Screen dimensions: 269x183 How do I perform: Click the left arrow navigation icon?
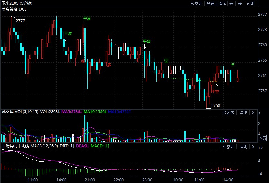coord(232,4)
